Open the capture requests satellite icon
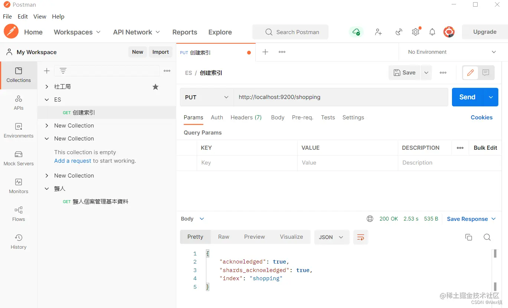The height and width of the screenshot is (308, 508). [x=399, y=32]
